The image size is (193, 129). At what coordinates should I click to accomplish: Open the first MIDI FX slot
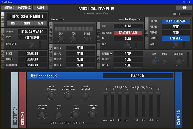click(80, 48)
